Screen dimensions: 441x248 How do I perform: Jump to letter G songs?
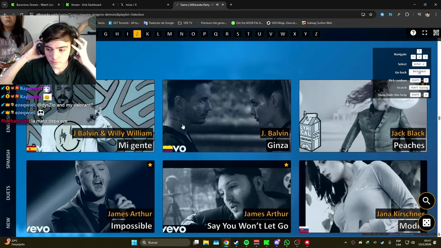(x=106, y=34)
